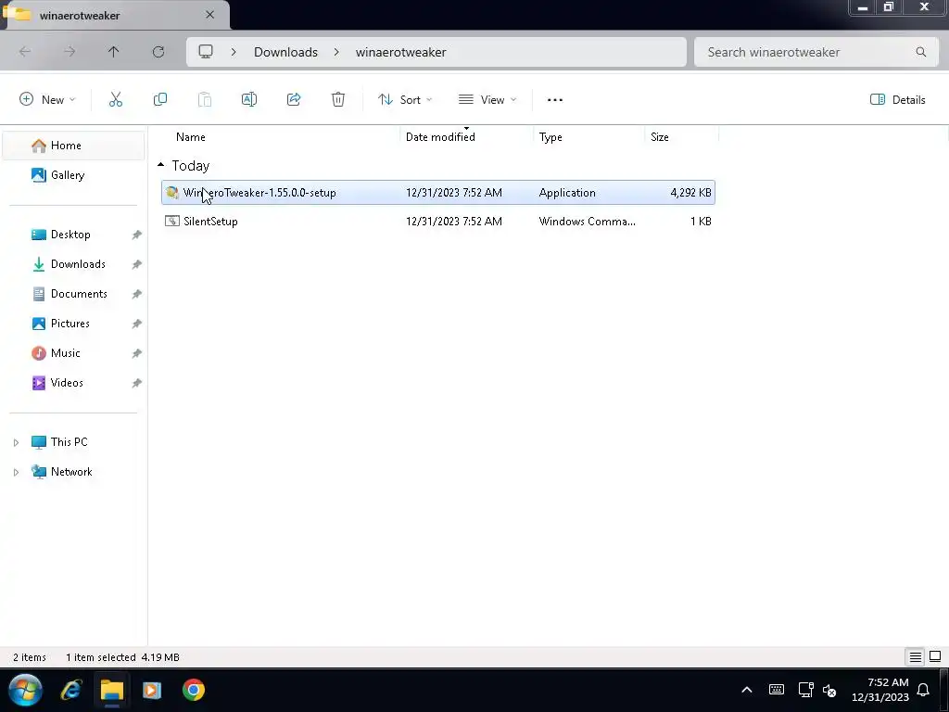Viewport: 949px width, 712px height.
Task: Click winaerotweaker in the address breadcrumb
Action: click(x=400, y=52)
